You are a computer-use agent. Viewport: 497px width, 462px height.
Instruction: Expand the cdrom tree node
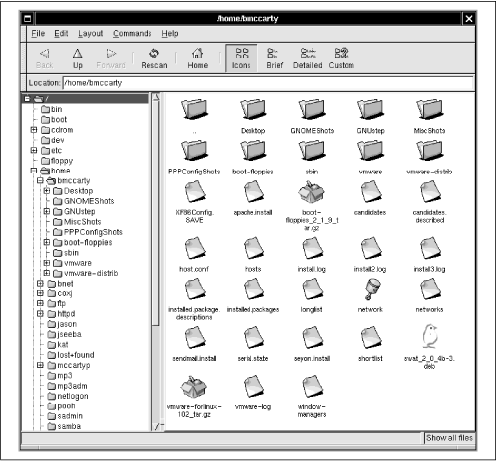pyautogui.click(x=34, y=130)
